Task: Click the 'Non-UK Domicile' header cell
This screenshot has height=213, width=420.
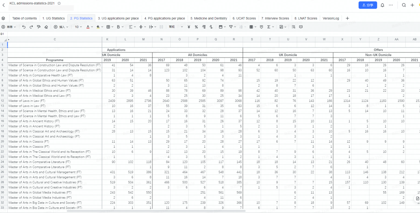Action: pyautogui.click(x=378, y=55)
